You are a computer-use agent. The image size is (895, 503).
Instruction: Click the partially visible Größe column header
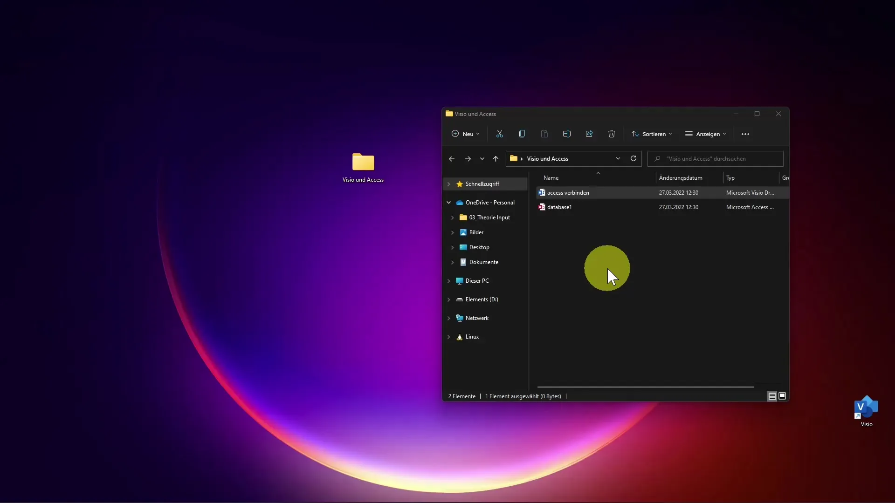(x=785, y=178)
